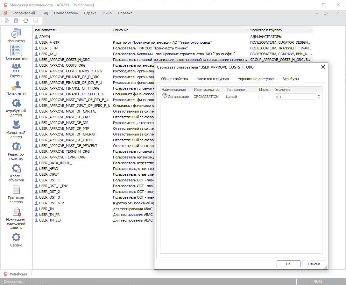Open Протокол доступа icon
Screen dimensions: 346x285
tap(16, 190)
